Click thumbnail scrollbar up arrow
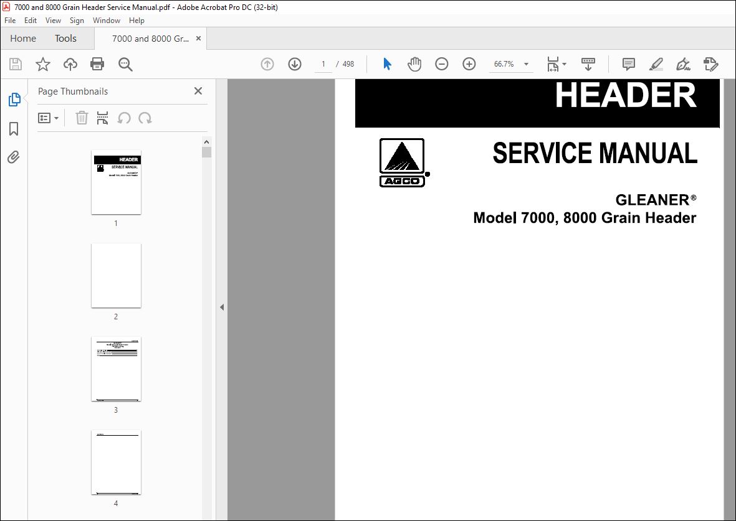Screen dimensions: 736x521 click(206, 142)
